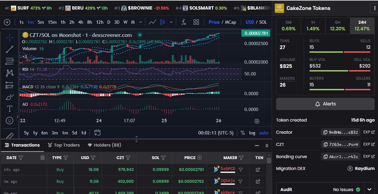The width and height of the screenshot is (378, 194).
Task: Click the transactions table vertical scrollbar
Action: coord(269,160)
